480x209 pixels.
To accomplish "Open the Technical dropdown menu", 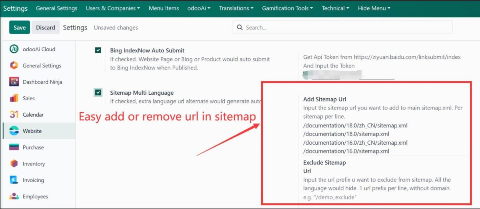I will (x=335, y=8).
